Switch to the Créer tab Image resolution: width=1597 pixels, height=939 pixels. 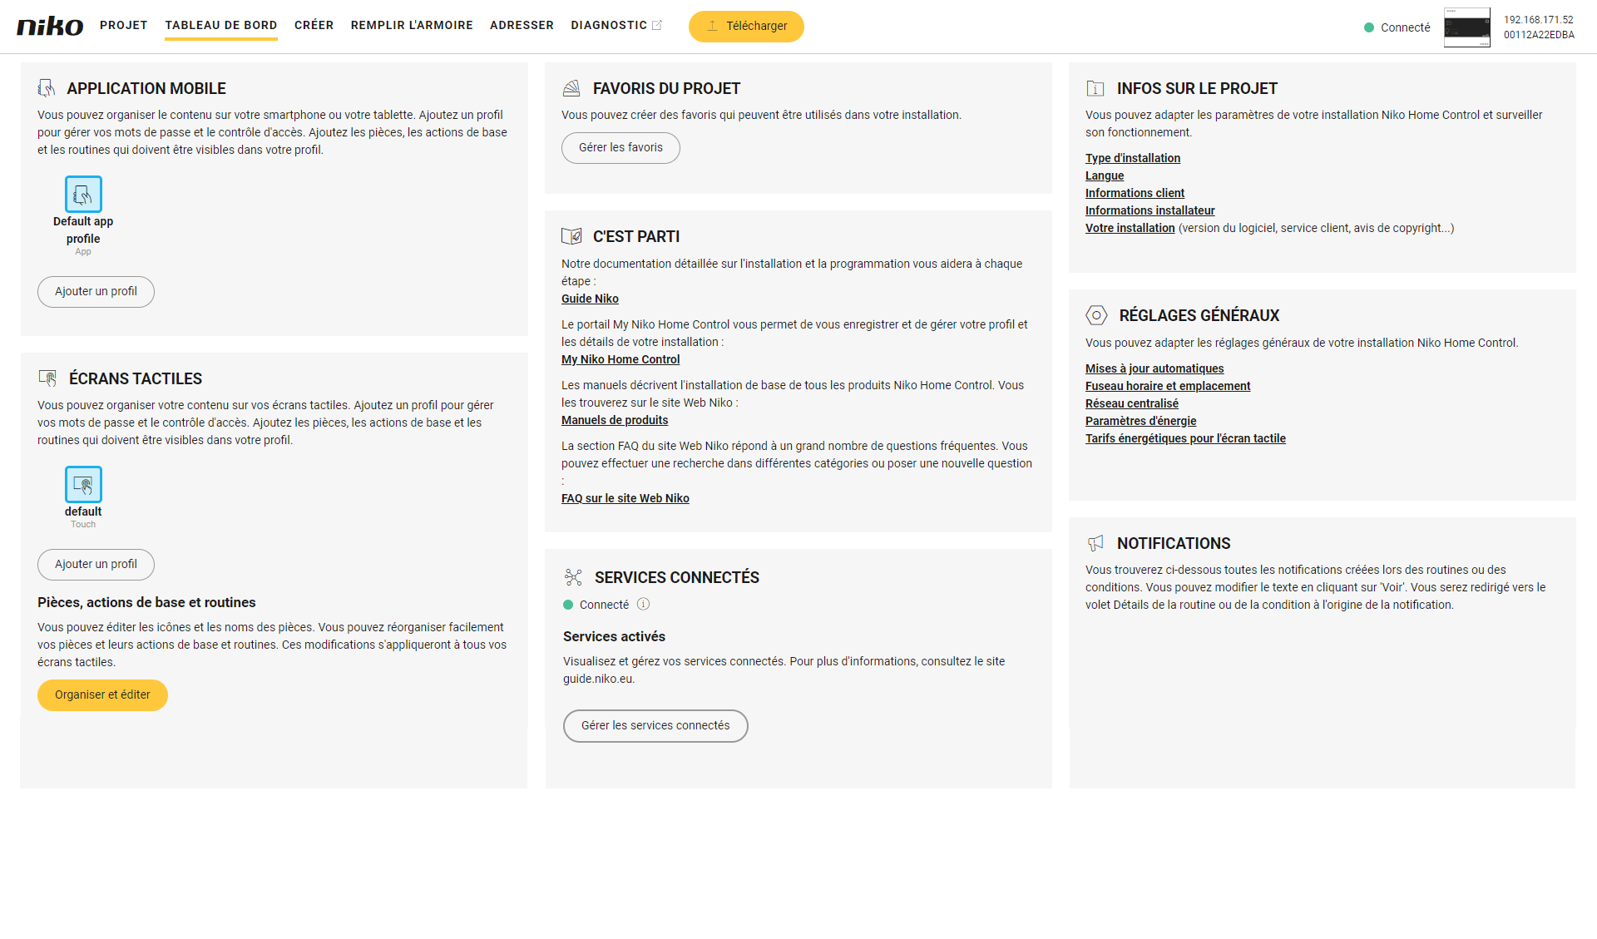click(314, 25)
